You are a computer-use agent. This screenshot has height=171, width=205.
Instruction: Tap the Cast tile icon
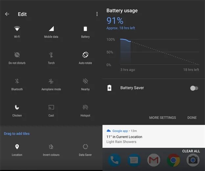point(51,107)
